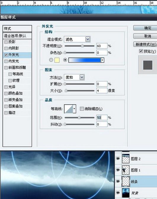This screenshot has width=157, height=199.
Task: Click the 图层样式 dialog title bar
Action: pos(78,17)
